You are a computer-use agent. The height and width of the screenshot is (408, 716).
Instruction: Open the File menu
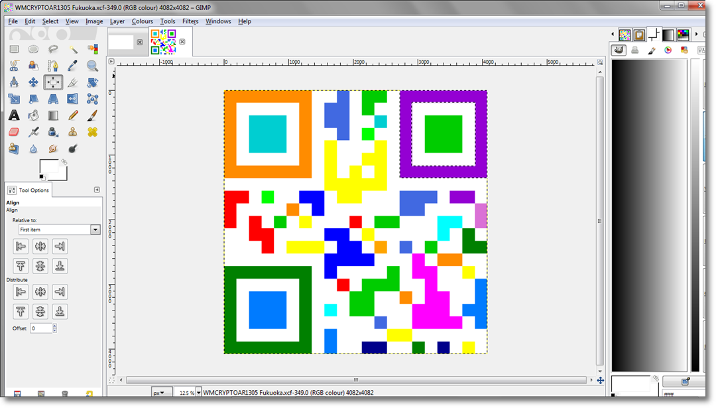(x=13, y=21)
